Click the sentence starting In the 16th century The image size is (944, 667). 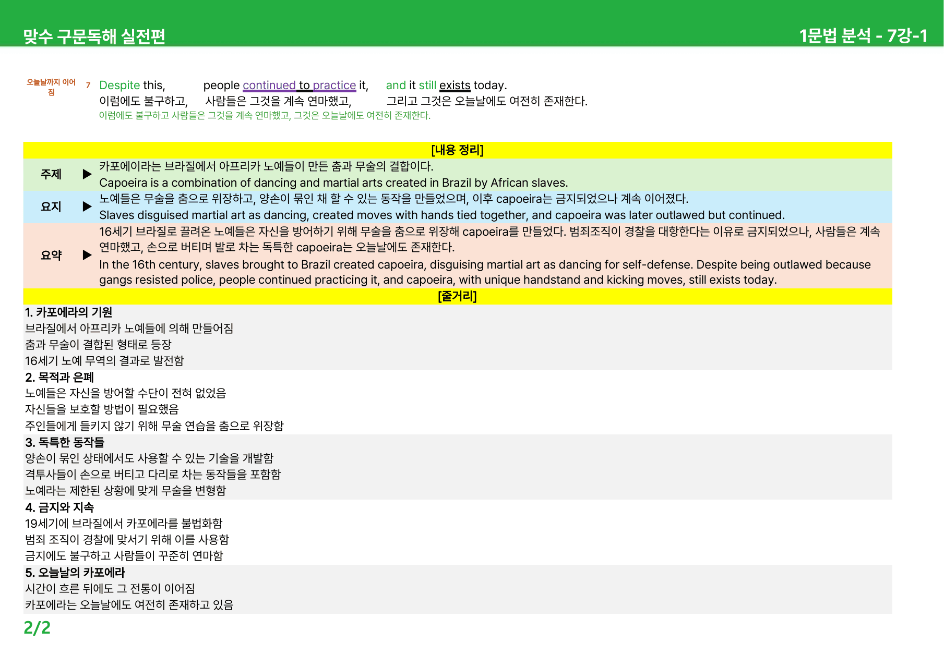(485, 272)
